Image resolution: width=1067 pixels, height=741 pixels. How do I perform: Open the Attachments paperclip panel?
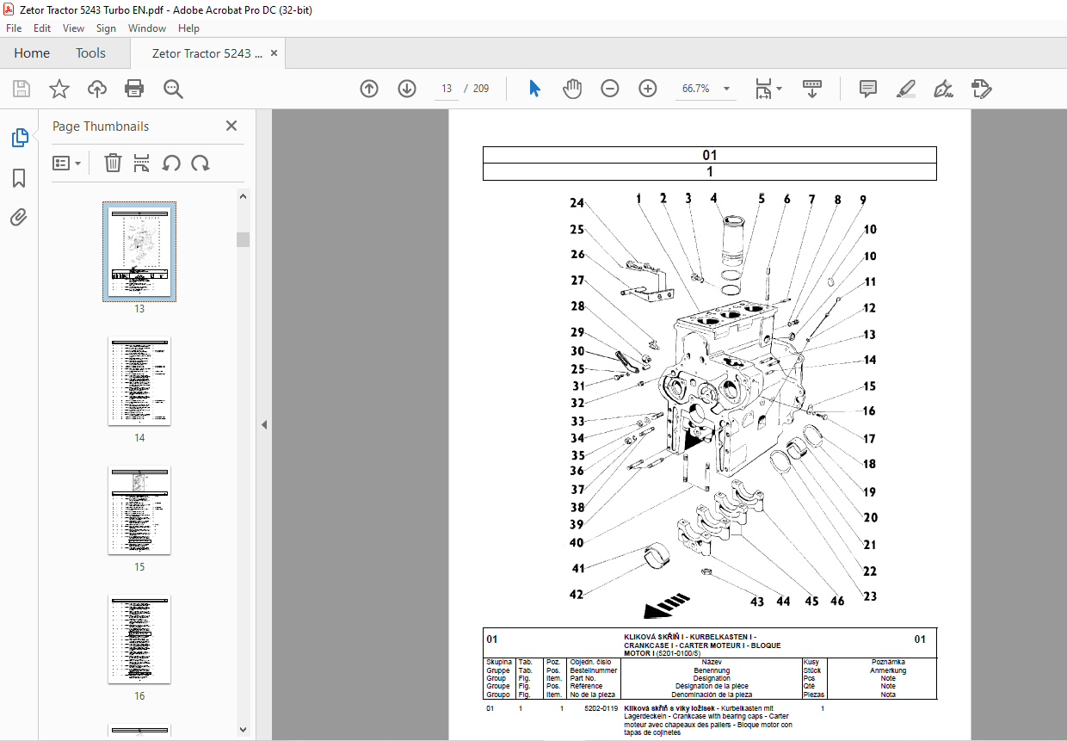[19, 217]
